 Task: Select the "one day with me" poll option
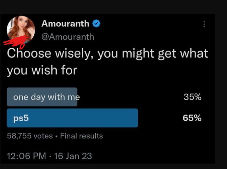pos(46,97)
